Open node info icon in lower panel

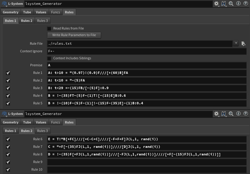coord(238,113)
